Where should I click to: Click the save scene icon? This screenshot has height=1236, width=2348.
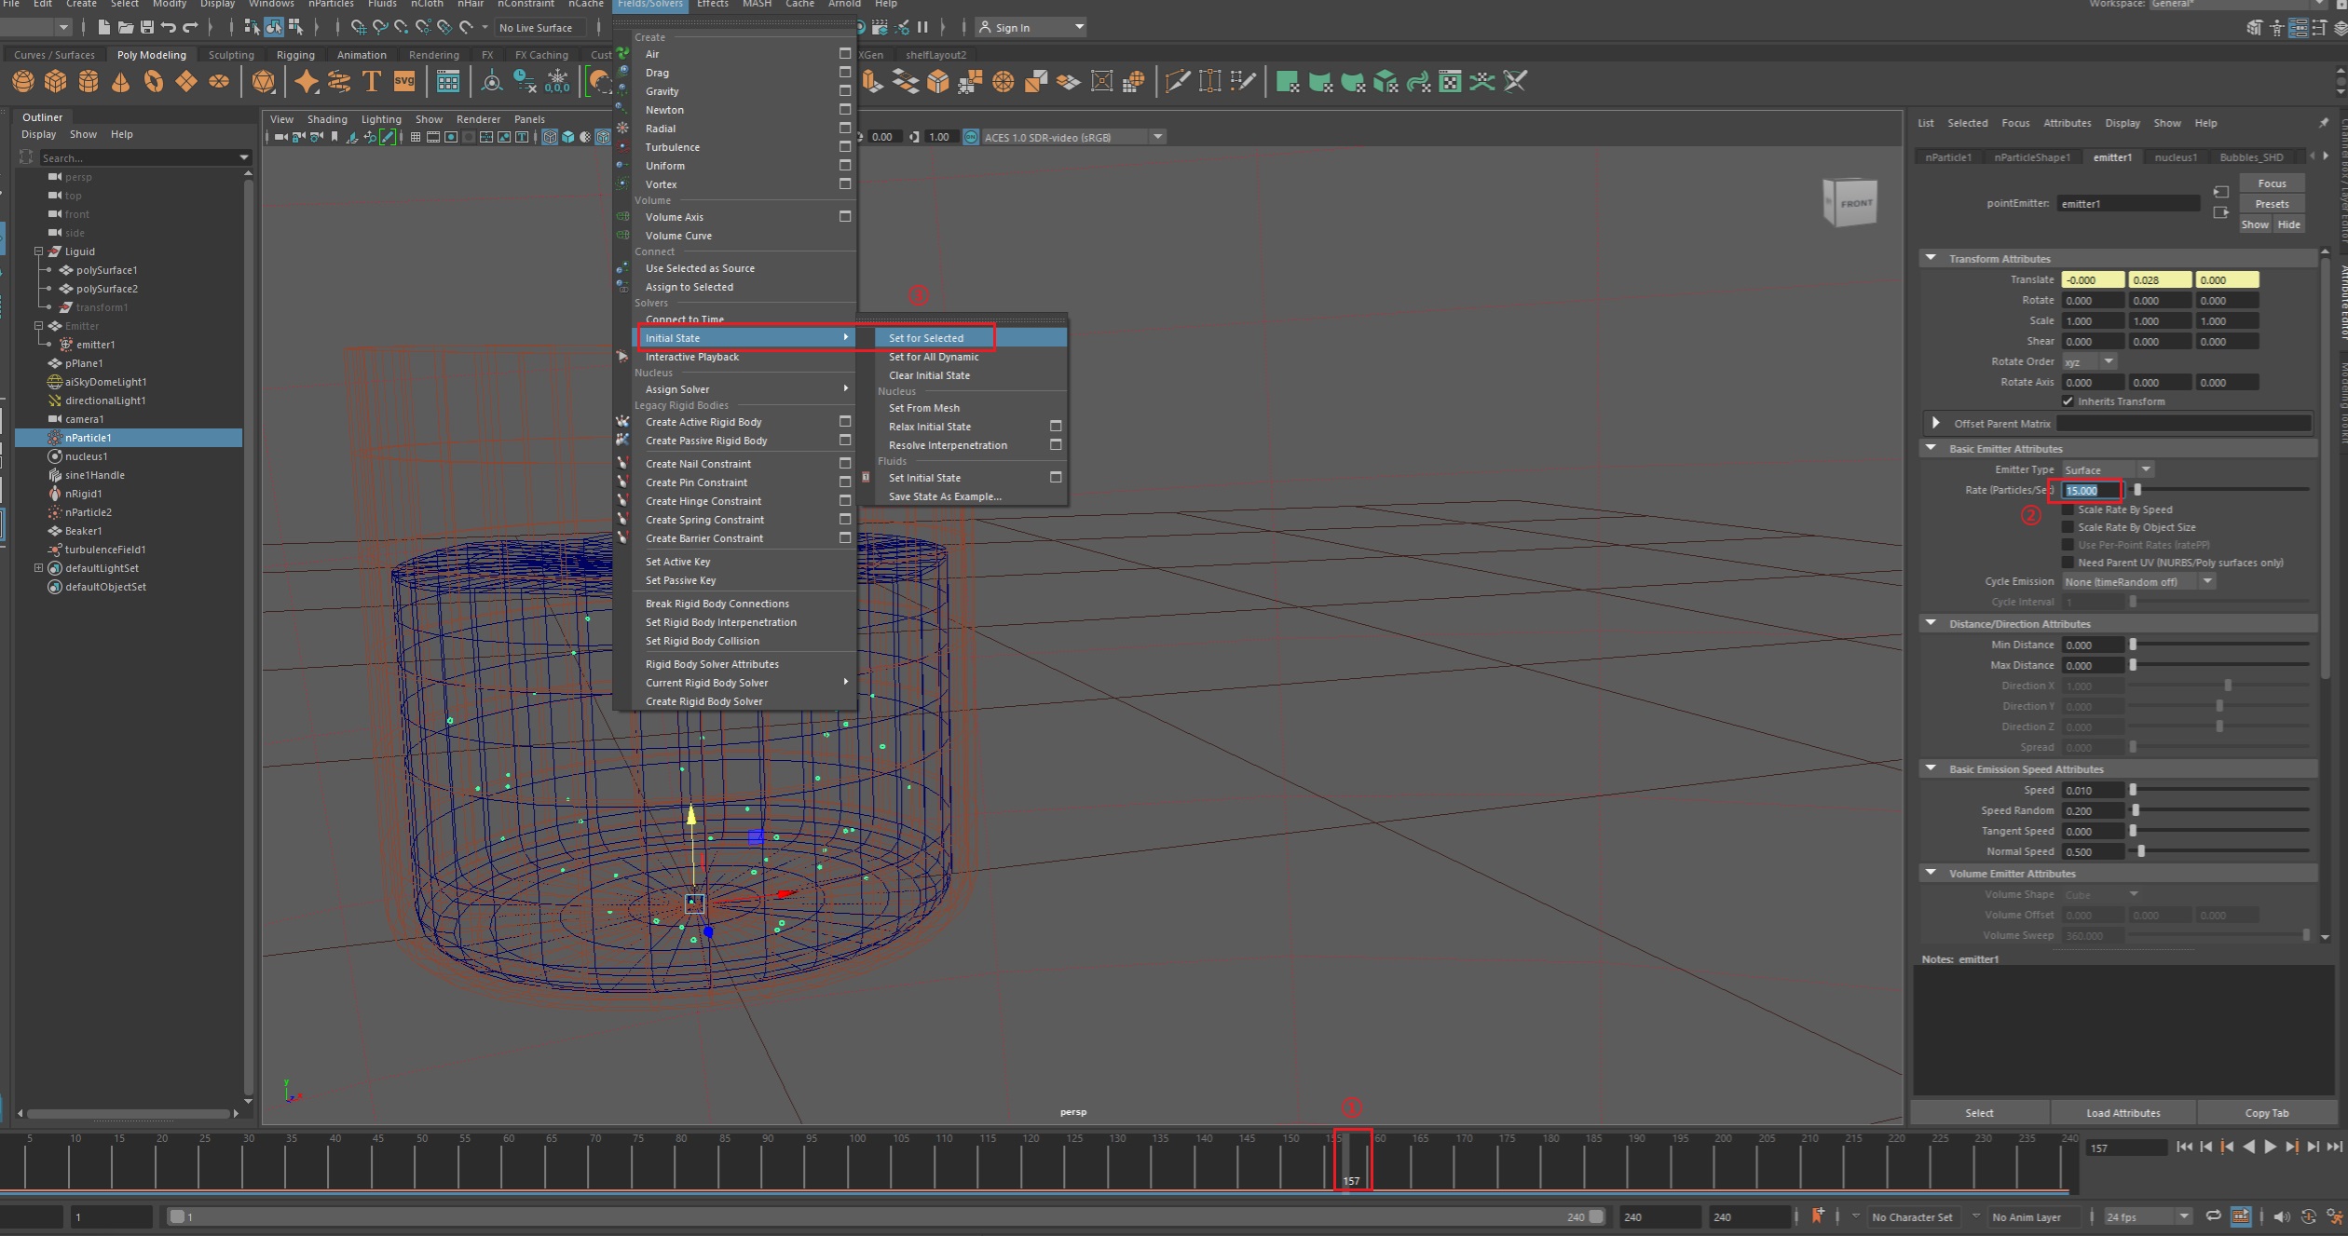point(147,28)
